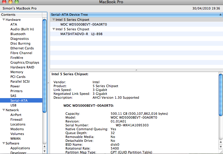Click Revision value 01.01A01
The height and width of the screenshot is (154, 223).
coord(118,121)
